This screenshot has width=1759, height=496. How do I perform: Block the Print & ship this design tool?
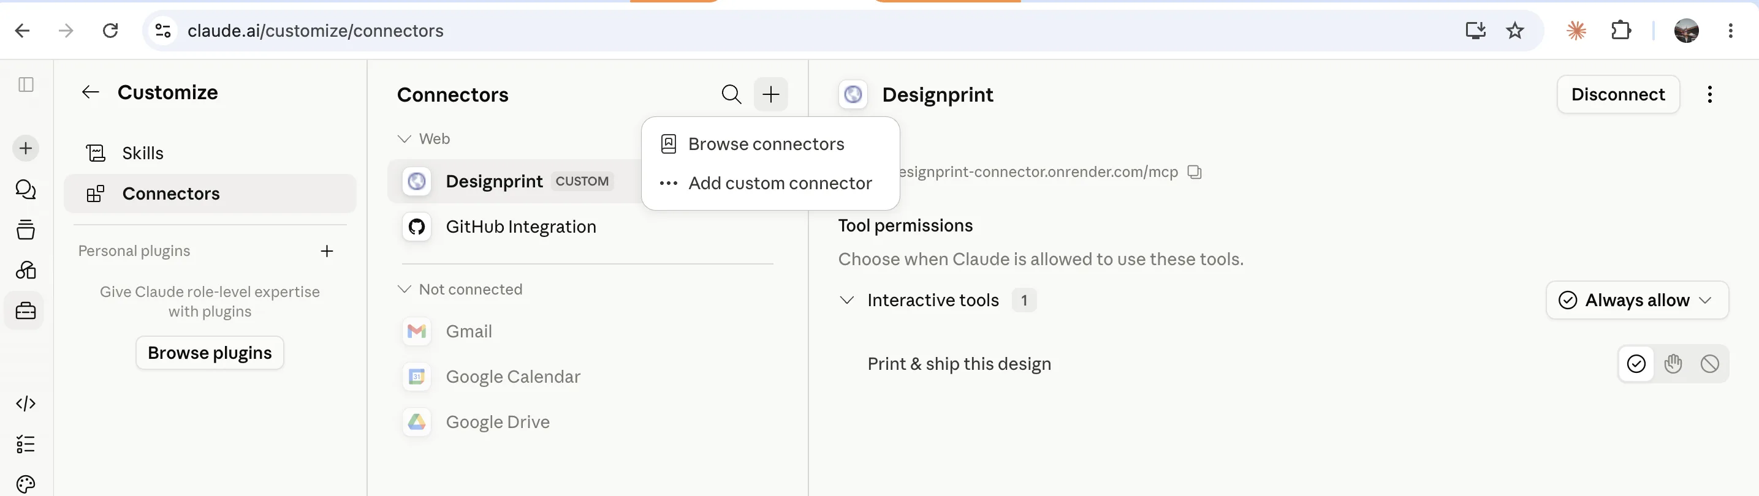pyautogui.click(x=1710, y=364)
